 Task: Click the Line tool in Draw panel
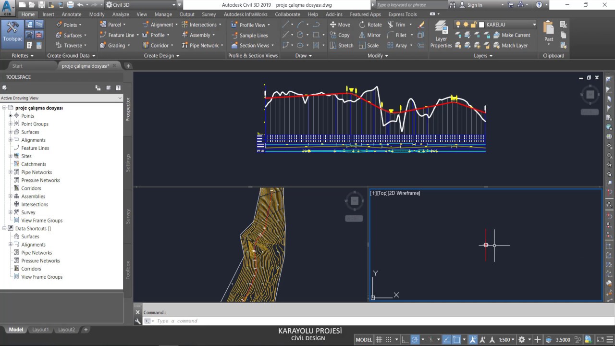285,25
